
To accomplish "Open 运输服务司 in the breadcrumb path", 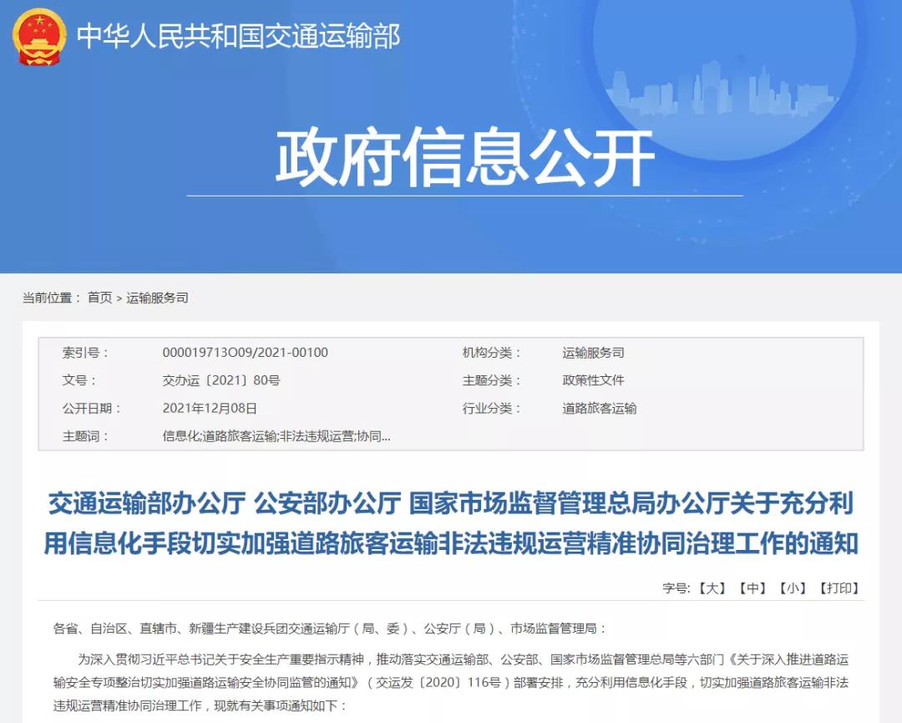I will point(157,298).
